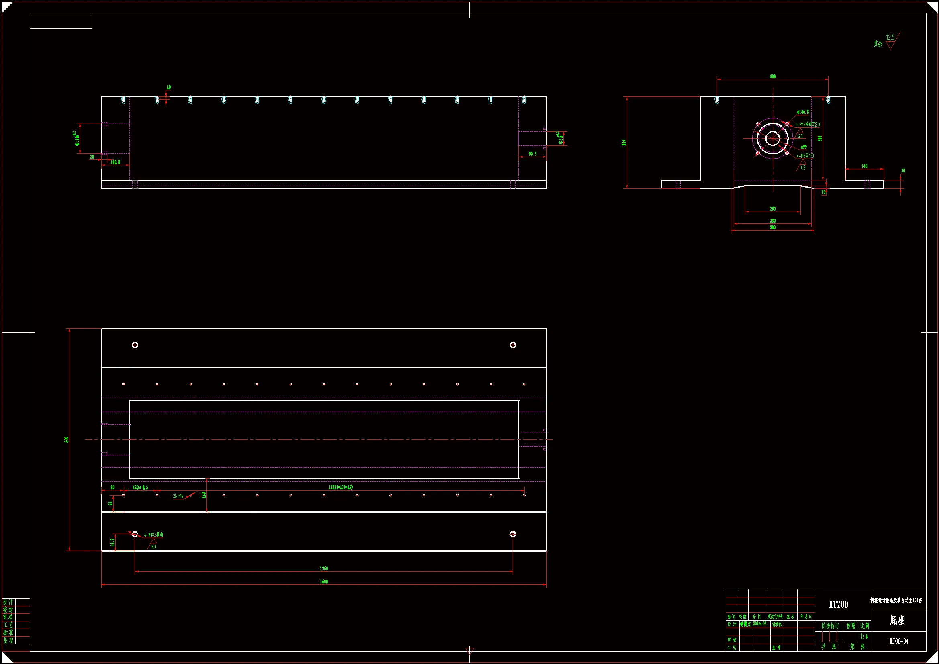The image size is (939, 664).
Task: Click the 1600 overall length dimension text
Action: (x=323, y=581)
